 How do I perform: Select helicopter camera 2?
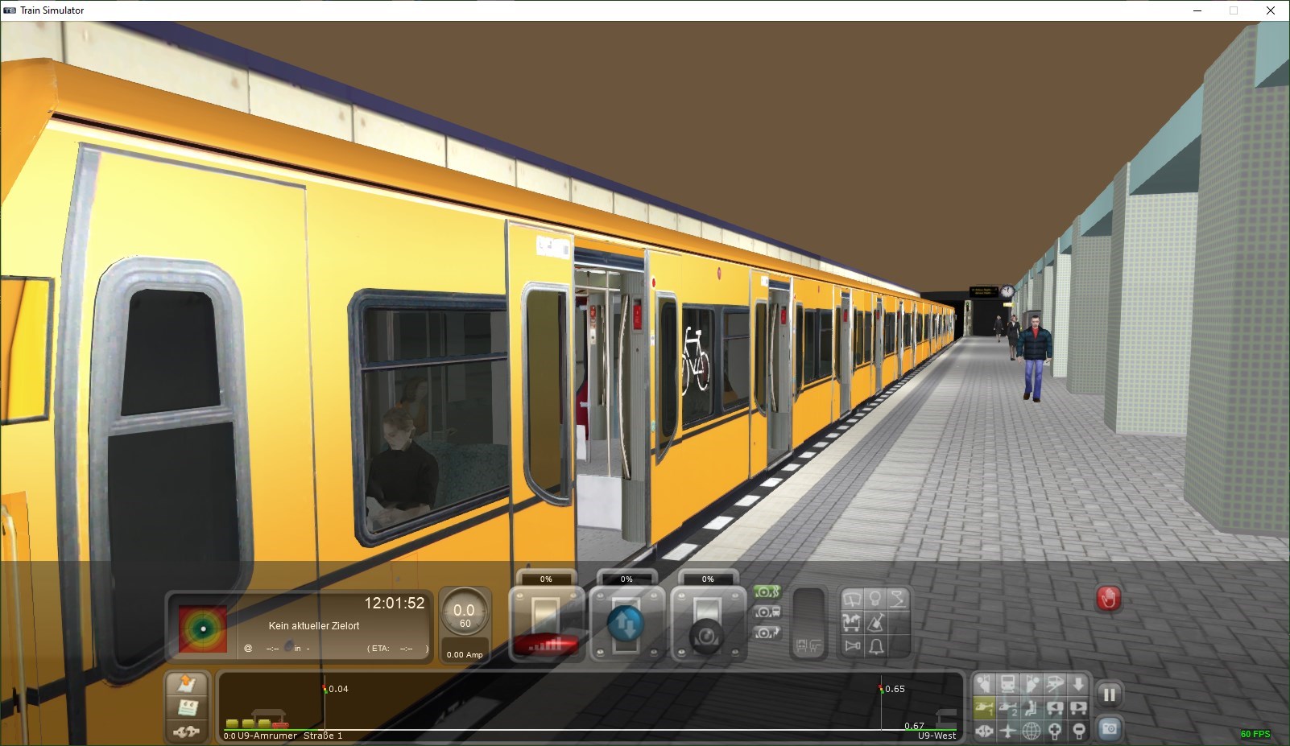pos(1007,708)
